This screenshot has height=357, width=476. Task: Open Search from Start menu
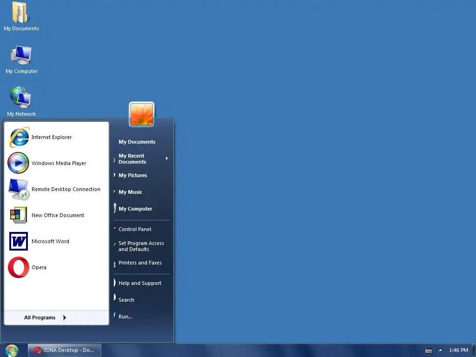[x=126, y=300]
